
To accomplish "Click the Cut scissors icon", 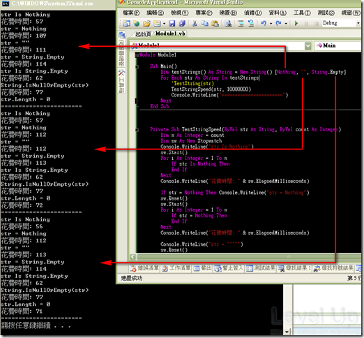I will coord(195,23).
